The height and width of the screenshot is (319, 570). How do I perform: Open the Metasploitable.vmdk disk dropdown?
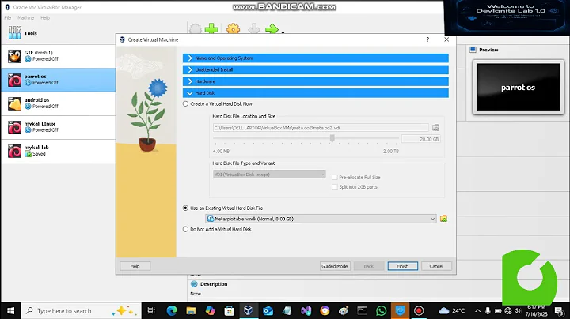pos(321,219)
